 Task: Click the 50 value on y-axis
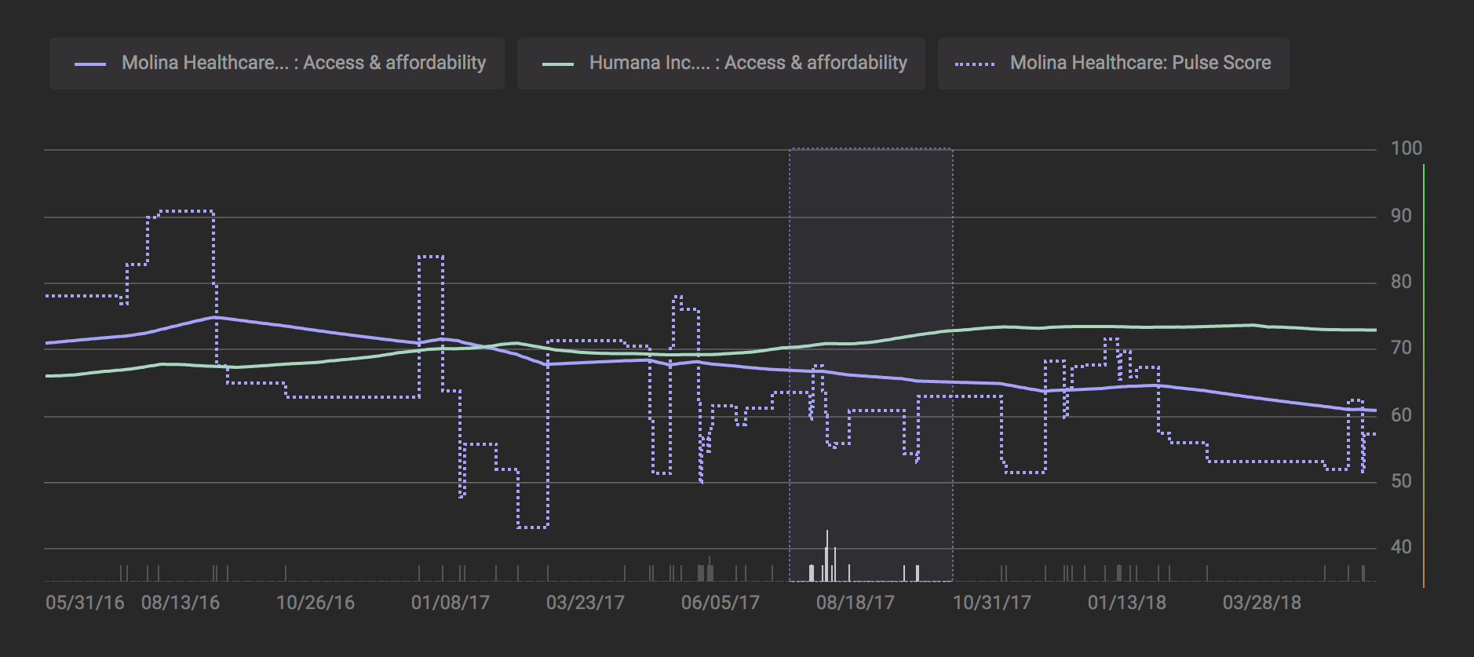click(1401, 481)
